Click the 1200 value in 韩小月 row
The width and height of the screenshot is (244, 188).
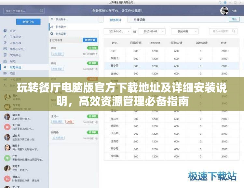pyautogui.click(x=155, y=149)
